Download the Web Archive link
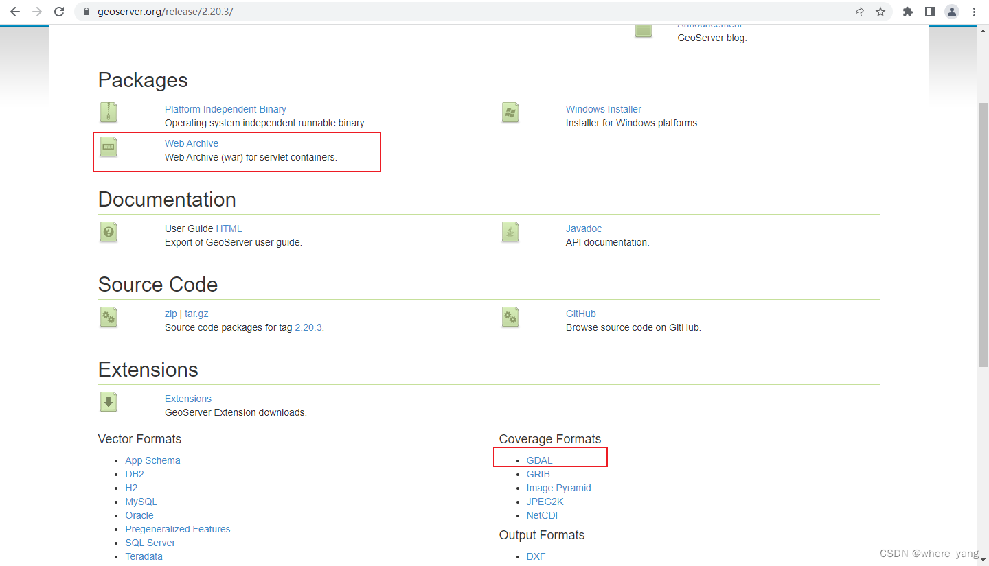Viewport: 989px width, 566px height. pos(192,143)
